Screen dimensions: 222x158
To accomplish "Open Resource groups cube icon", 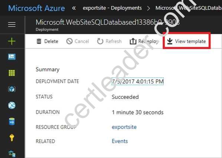I will click(x=12, y=89).
